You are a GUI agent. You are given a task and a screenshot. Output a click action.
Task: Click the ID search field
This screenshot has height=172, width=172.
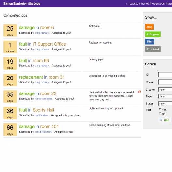[x=165, y=75]
